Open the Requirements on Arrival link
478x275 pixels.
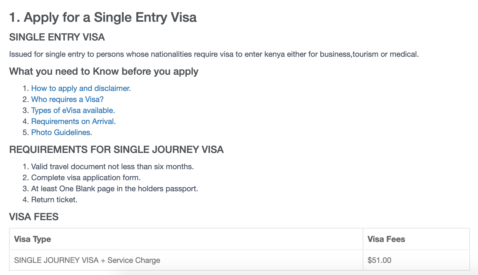tap(73, 122)
